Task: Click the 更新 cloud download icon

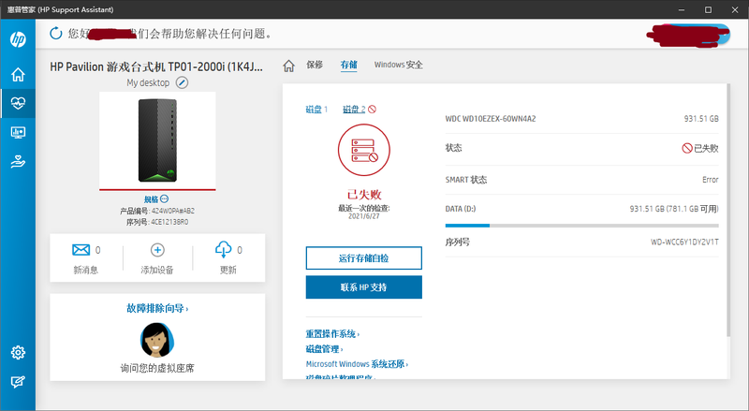Action: [223, 249]
